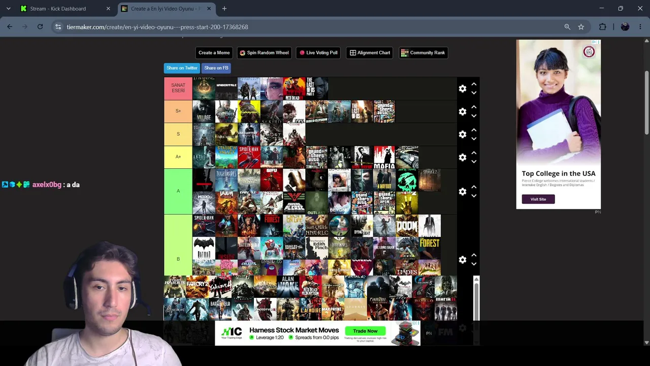View the Community Rank

(x=423, y=53)
